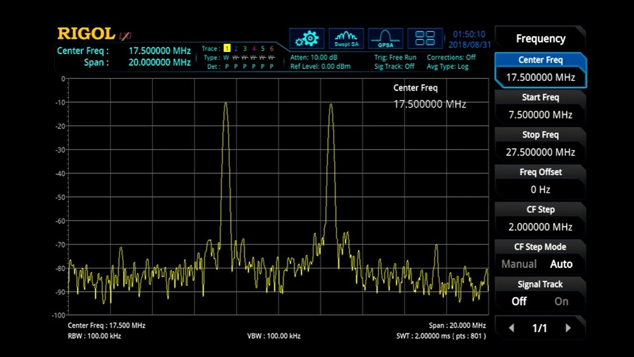
Task: Go to previous menu page arrow
Action: [x=511, y=328]
